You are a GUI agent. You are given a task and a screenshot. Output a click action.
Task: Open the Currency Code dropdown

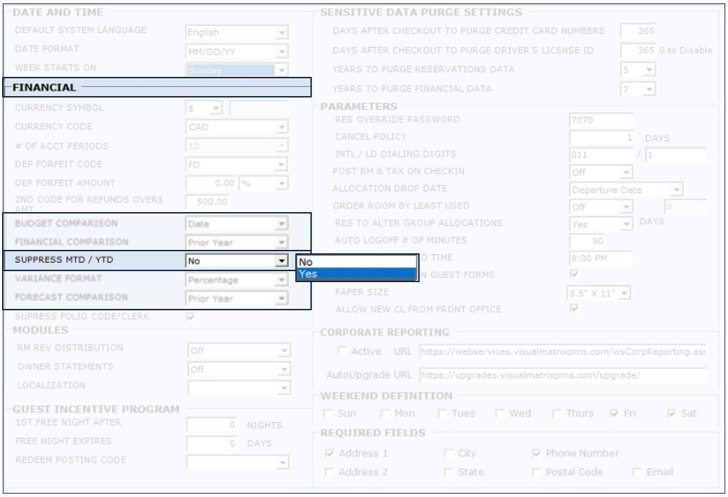[x=281, y=127]
